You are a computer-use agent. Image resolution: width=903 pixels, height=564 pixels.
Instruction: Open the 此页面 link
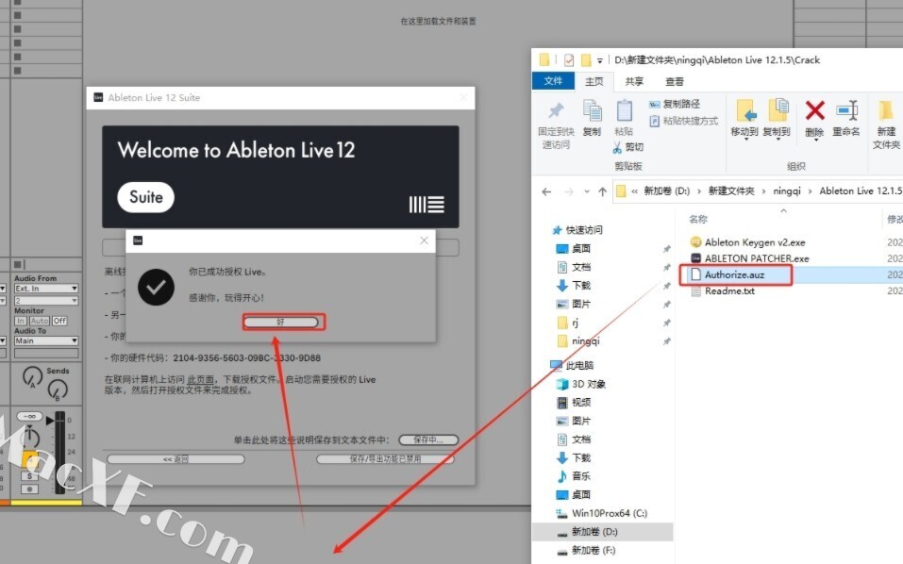201,380
